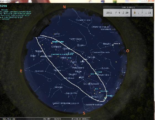
Task: Increase the seconds value above 21
Action: (149, 10)
